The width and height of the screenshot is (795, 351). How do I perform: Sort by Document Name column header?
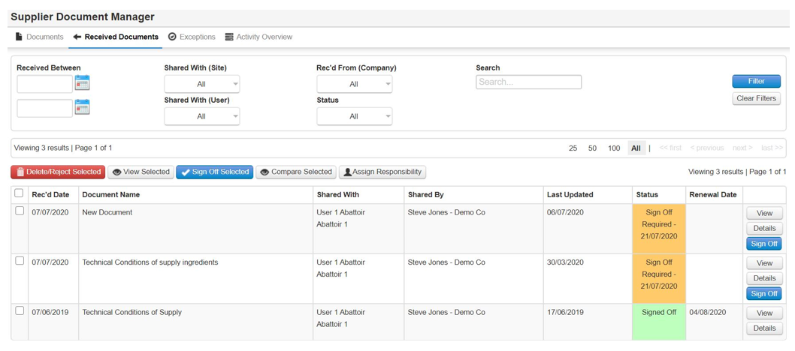(x=111, y=195)
